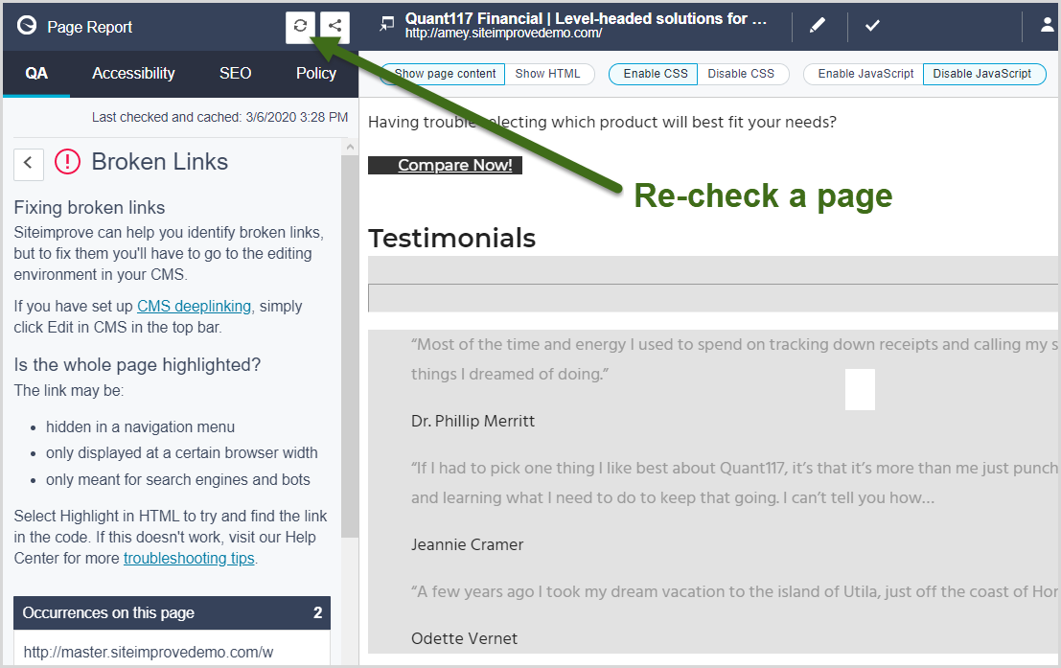Click the Fixing broken links heading
The image size is (1061, 668).
click(89, 207)
